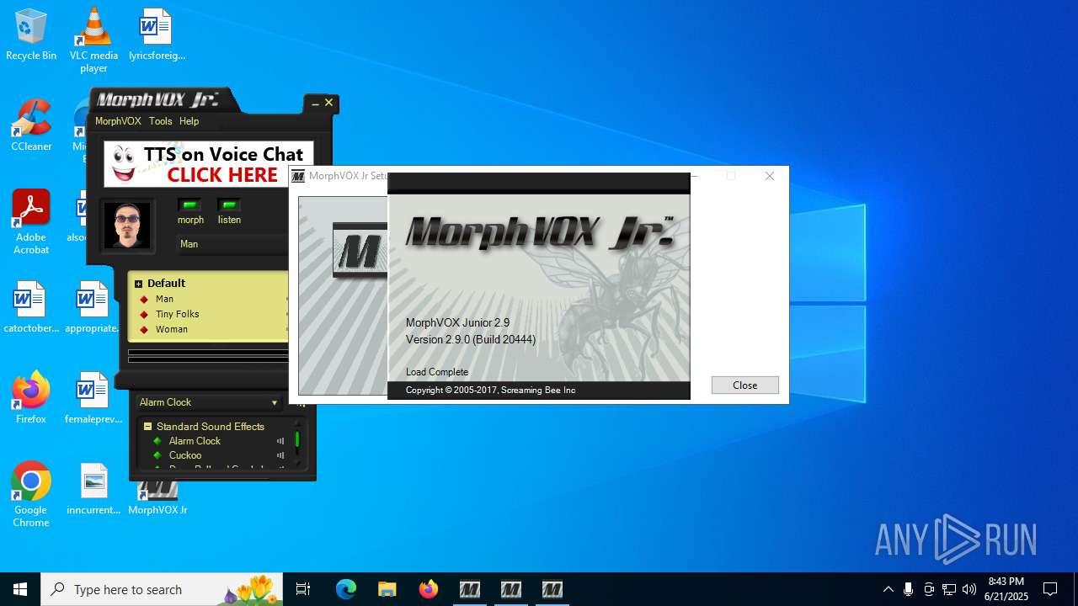
Task: Show hidden system tray icons
Action: pyautogui.click(x=888, y=589)
